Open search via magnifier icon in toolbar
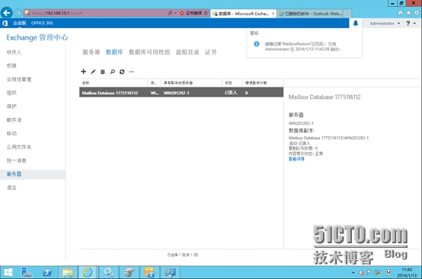 [x=113, y=71]
